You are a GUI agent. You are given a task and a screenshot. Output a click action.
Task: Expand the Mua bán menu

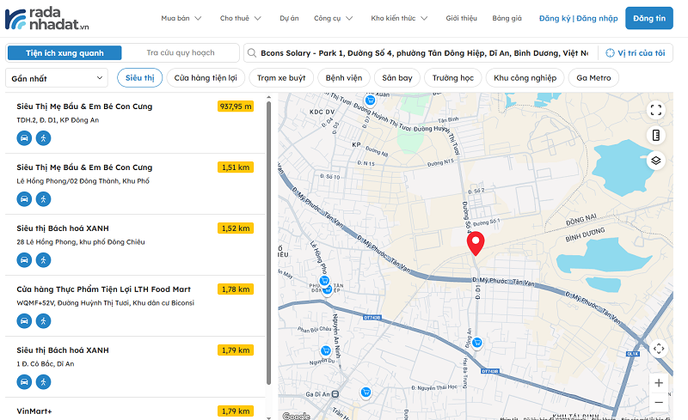click(x=181, y=18)
